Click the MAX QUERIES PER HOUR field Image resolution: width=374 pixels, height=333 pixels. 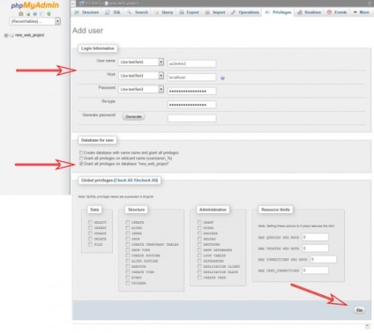click(315, 237)
